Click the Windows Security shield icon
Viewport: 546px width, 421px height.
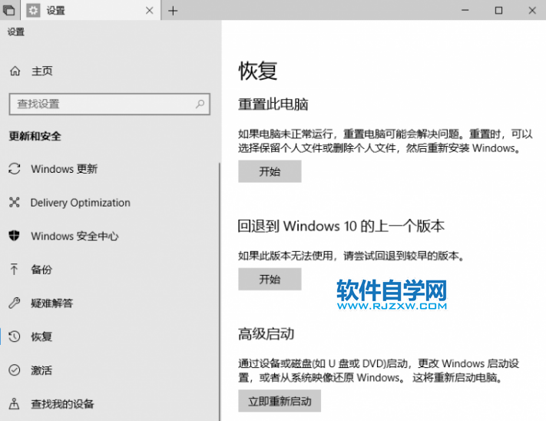click(15, 236)
